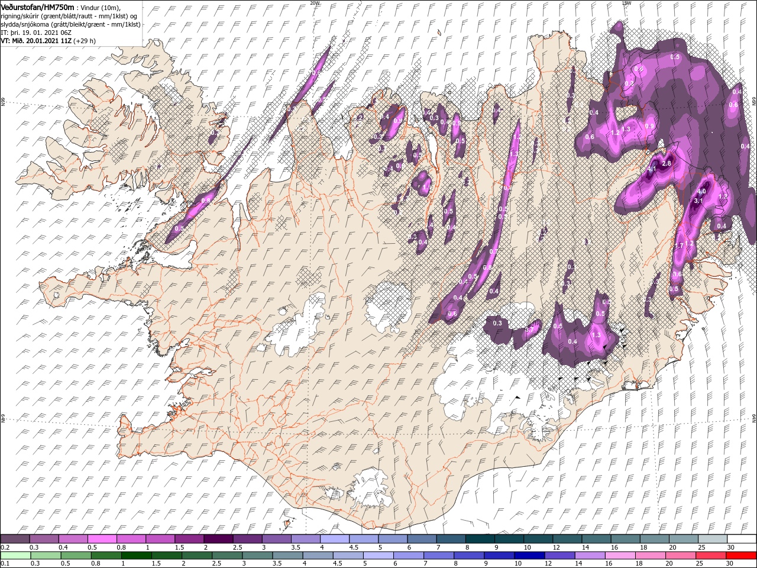Click the 0.2 swatch in the top legend row
The image size is (757, 568).
[15, 539]
